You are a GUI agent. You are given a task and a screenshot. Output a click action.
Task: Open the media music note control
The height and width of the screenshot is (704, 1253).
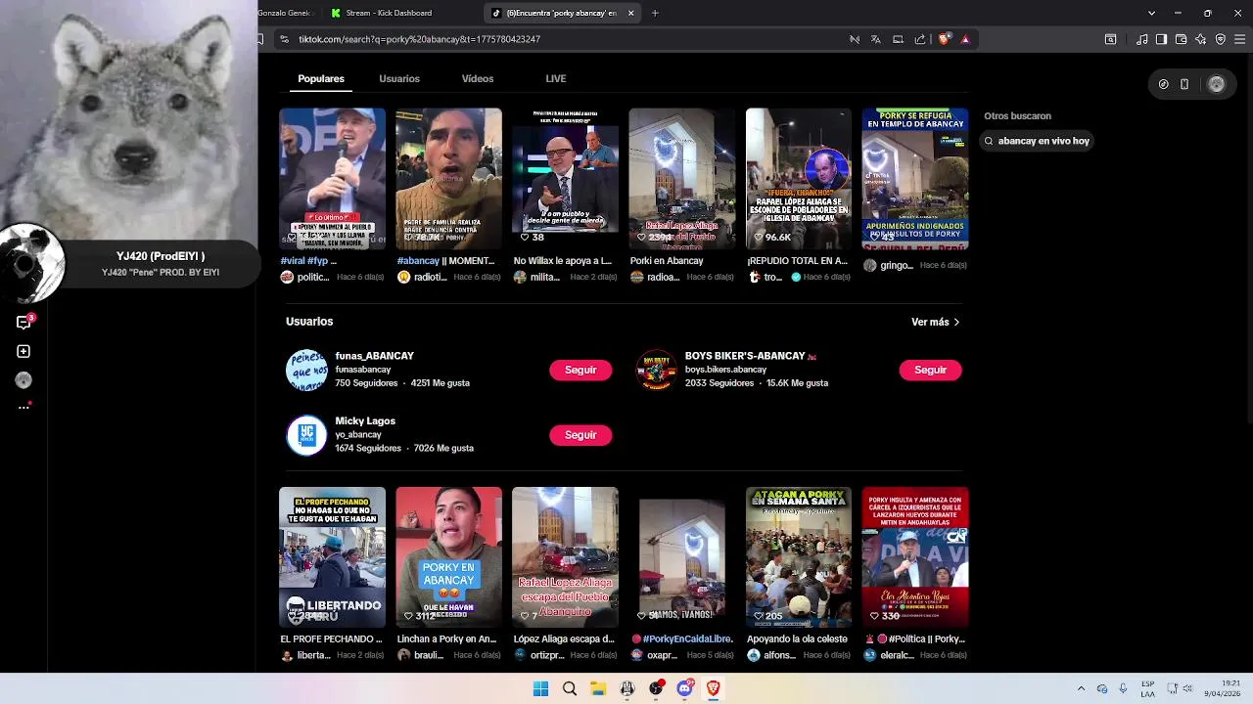[1142, 39]
